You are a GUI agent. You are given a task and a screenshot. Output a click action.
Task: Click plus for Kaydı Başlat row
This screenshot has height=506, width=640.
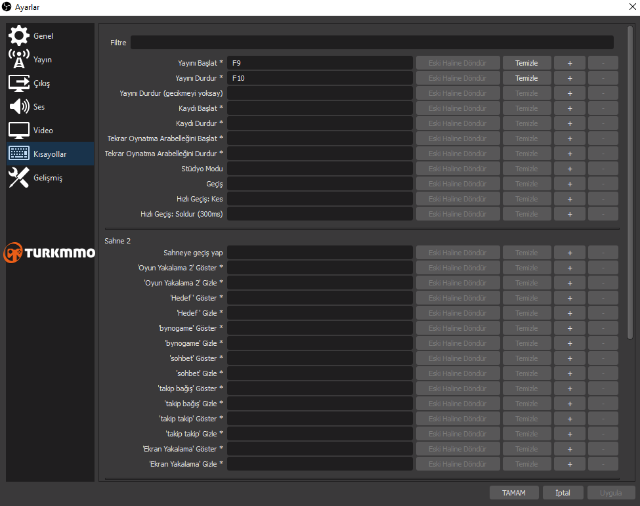[570, 108]
